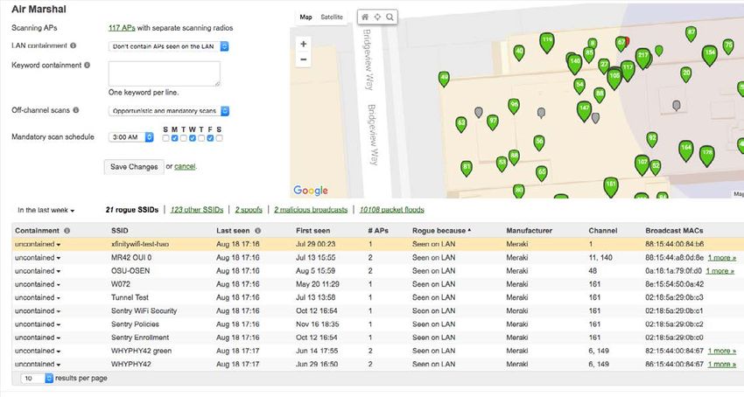Open the results per page dropdown
The image size is (744, 397).
tap(37, 378)
